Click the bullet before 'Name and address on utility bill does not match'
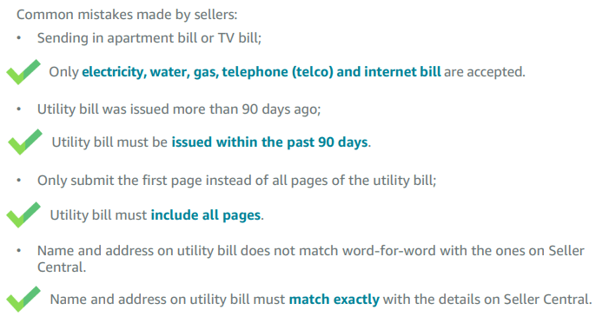This screenshot has height=323, width=609. coord(18,251)
